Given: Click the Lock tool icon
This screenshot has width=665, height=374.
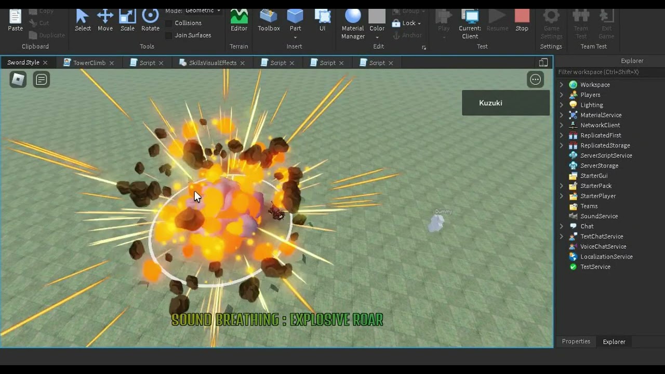Looking at the screenshot, I should point(396,23).
